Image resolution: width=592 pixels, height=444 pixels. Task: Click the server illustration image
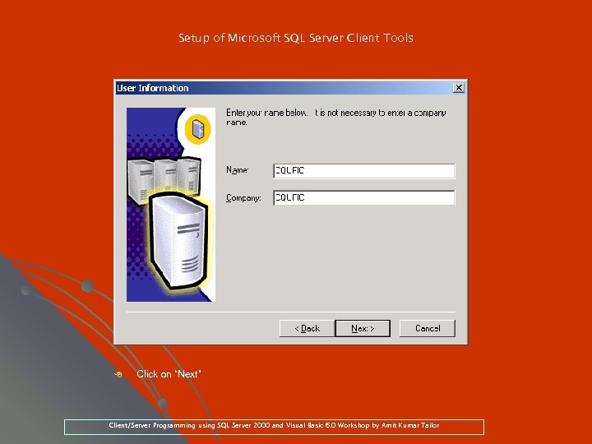(171, 205)
